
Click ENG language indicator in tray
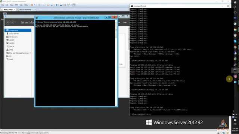[235, 124]
